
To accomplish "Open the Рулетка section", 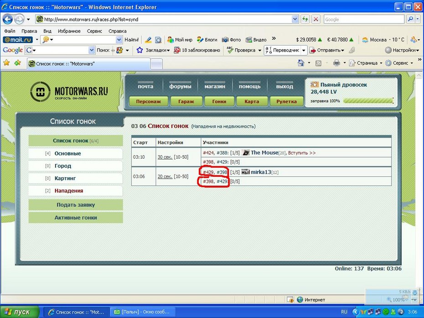I will [x=286, y=102].
